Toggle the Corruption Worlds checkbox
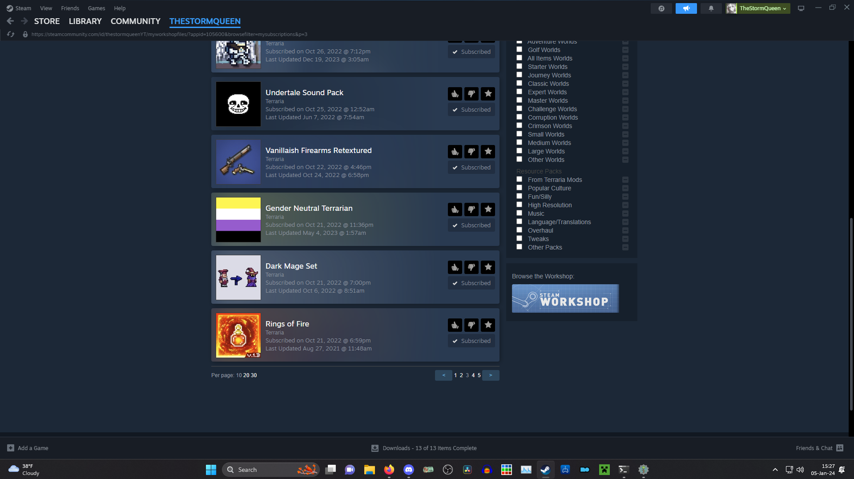Screen dimensions: 854x479 (519, 117)
